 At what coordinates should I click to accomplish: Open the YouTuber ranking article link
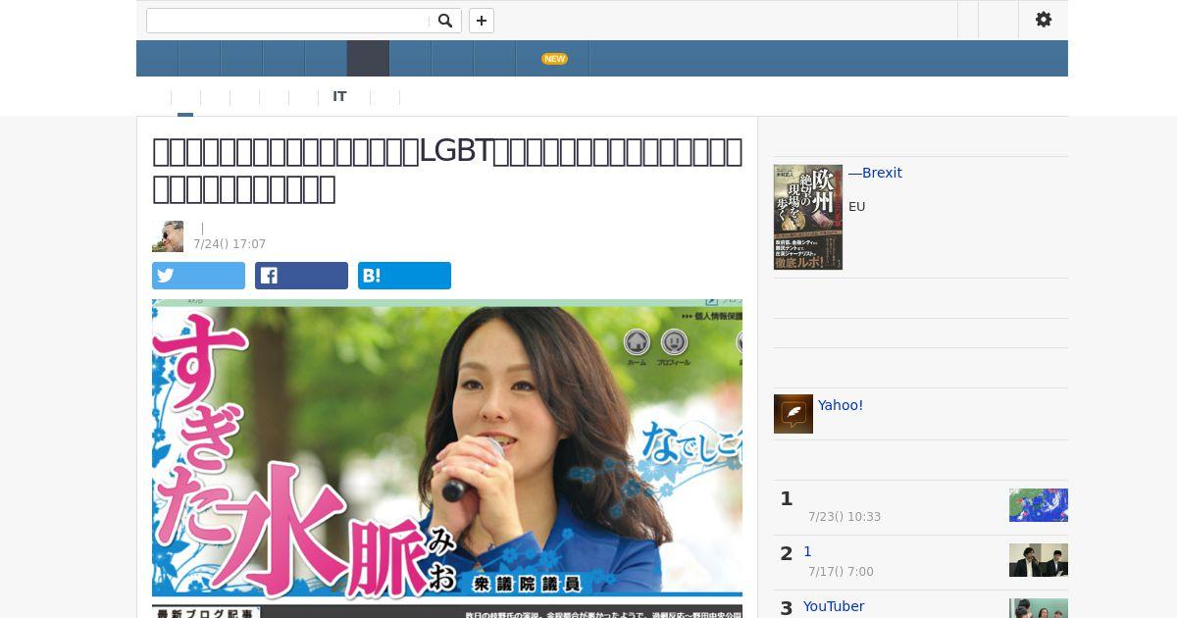click(834, 606)
